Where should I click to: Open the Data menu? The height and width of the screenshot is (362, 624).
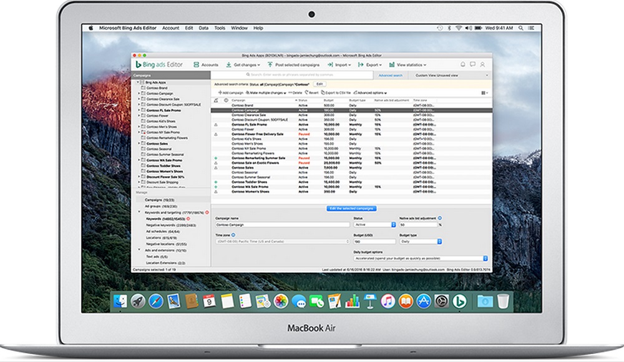pos(203,28)
